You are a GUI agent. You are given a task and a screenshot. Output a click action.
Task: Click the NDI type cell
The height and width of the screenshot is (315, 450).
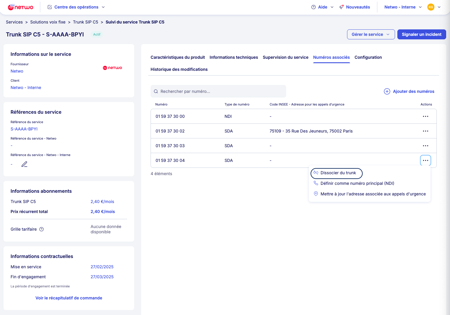pos(228,116)
